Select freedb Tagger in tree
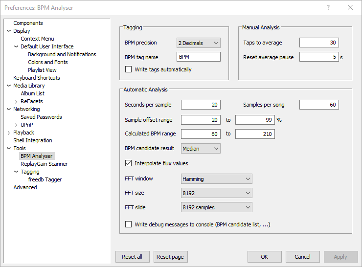 (x=45, y=179)
